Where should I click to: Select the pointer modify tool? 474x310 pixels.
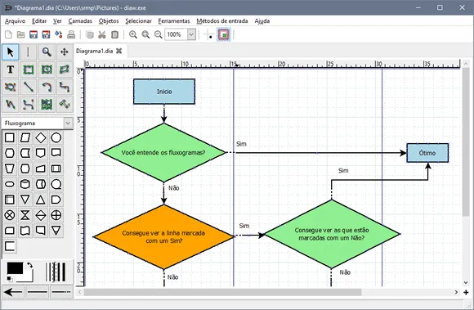pyautogui.click(x=11, y=52)
